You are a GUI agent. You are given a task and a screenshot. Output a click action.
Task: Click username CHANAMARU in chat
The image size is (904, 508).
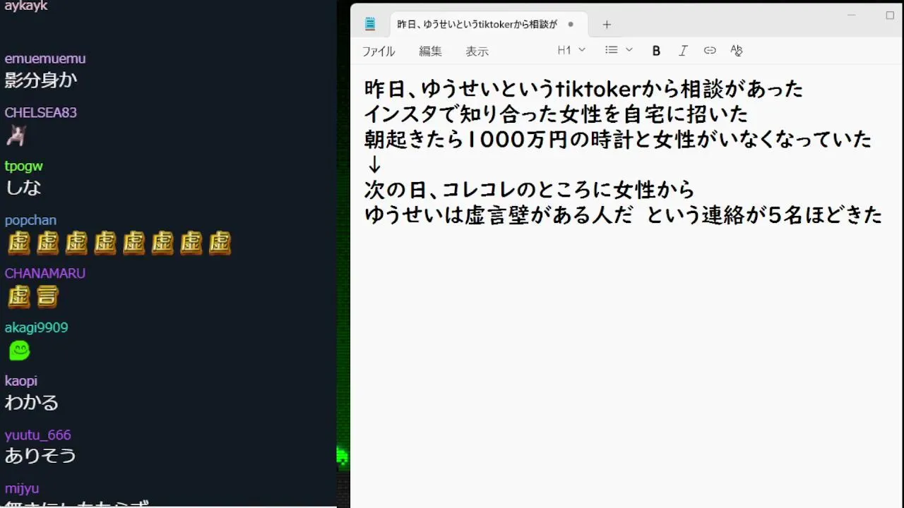click(45, 274)
